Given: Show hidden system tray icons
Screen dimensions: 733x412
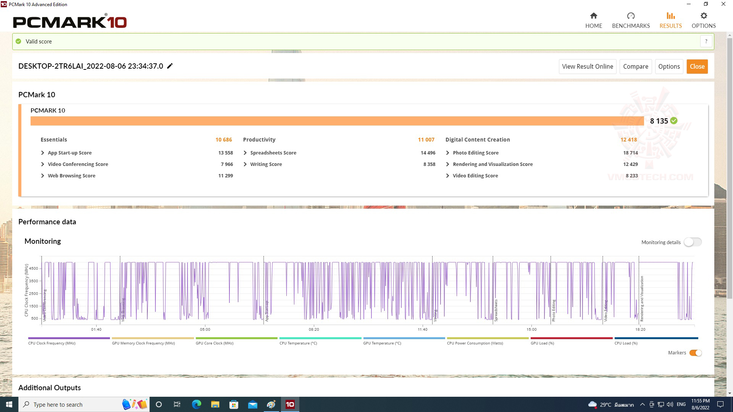Looking at the screenshot, I should click(642, 404).
